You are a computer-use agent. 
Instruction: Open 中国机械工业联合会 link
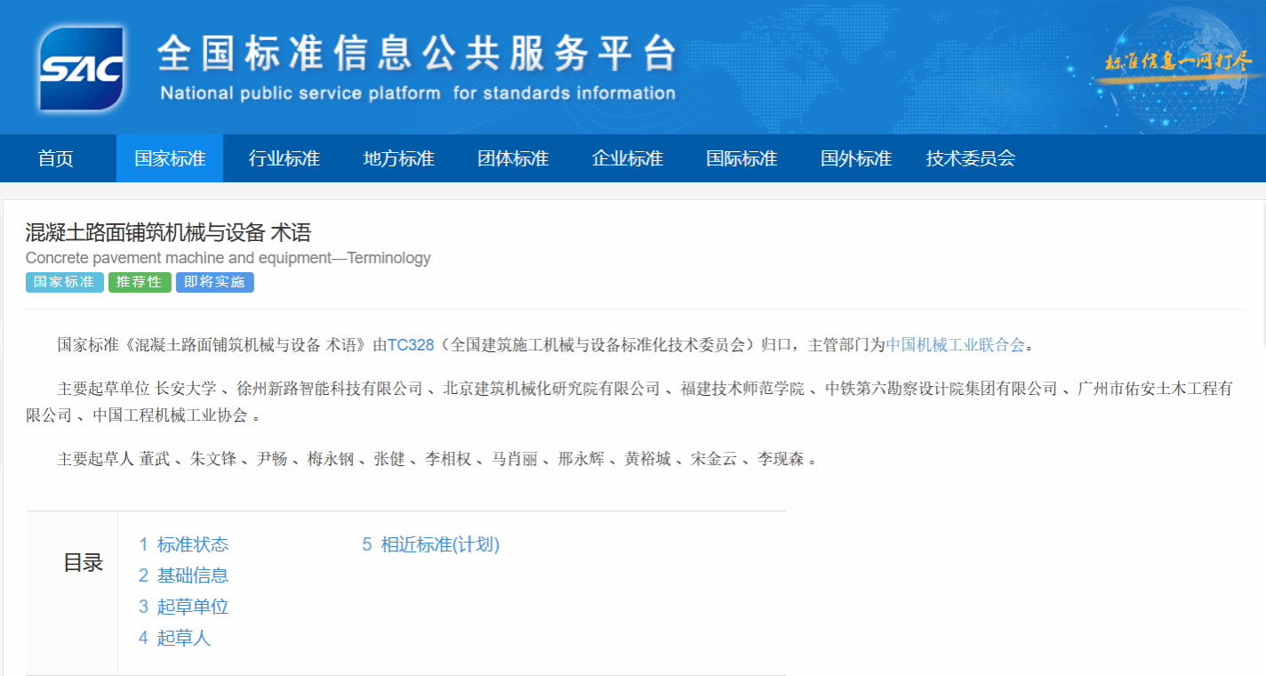[956, 344]
